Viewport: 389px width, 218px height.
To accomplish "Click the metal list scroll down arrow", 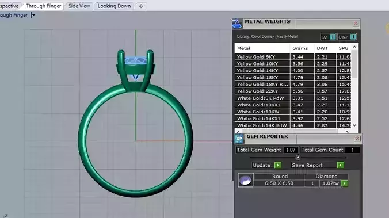I will [354, 125].
